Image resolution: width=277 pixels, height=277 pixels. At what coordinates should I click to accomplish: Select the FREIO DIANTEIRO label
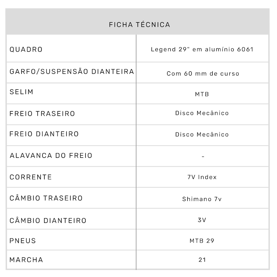tap(44, 134)
